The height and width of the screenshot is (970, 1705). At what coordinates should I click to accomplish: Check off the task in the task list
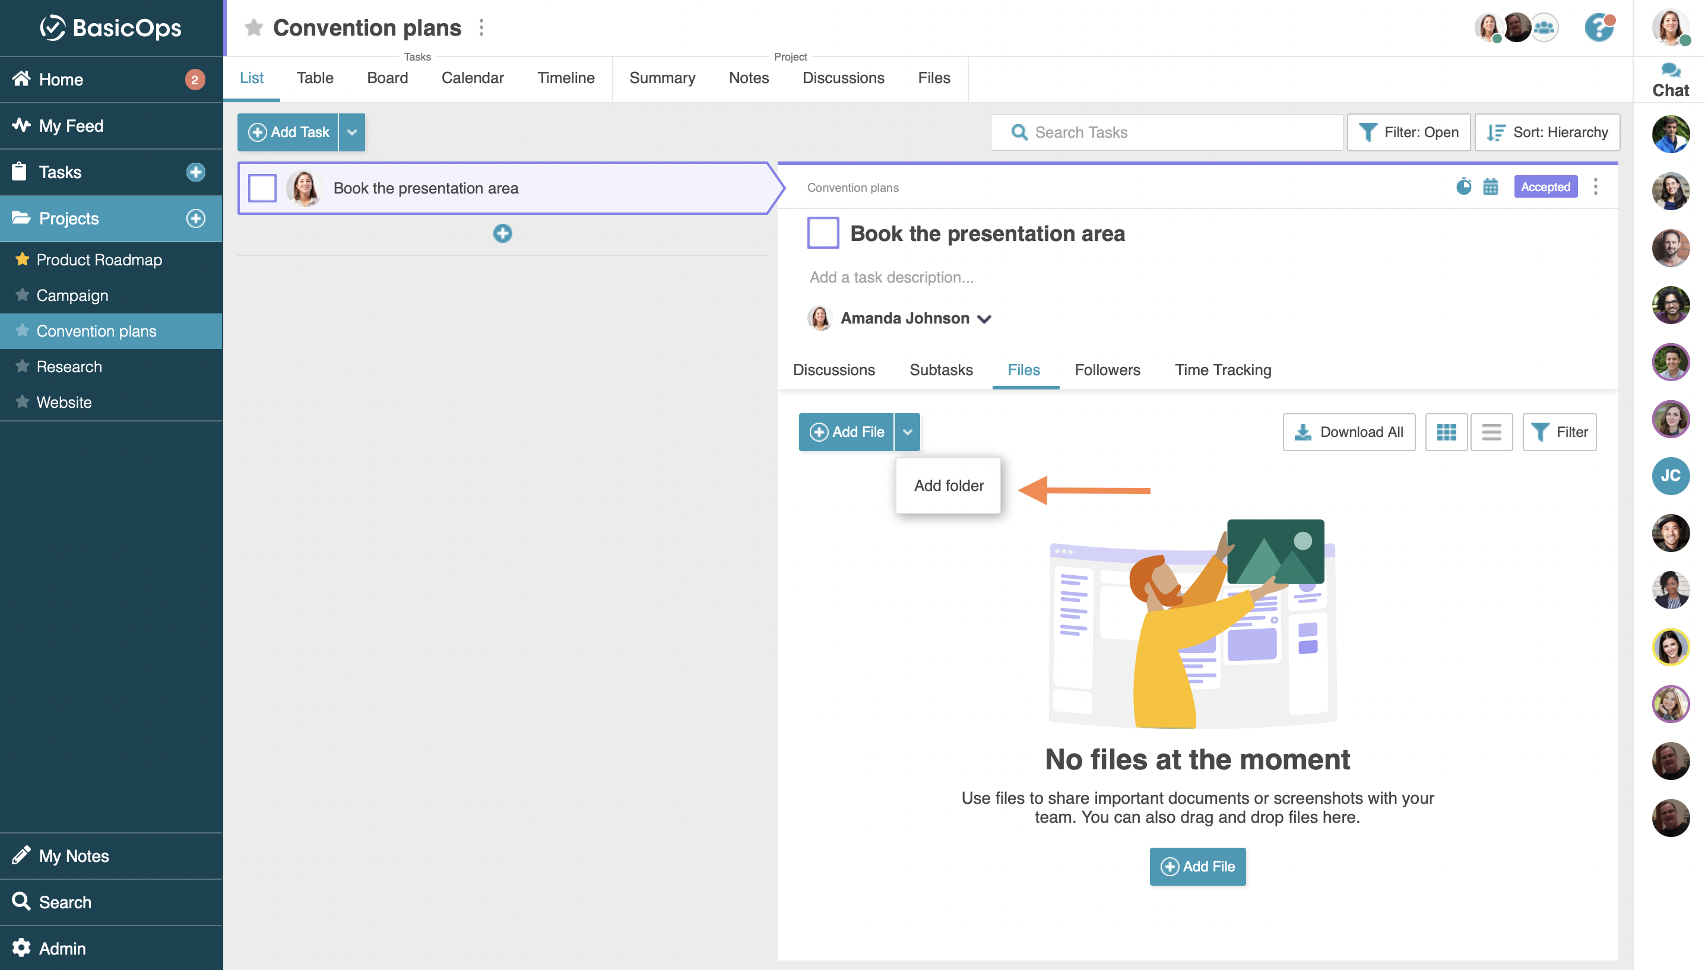tap(262, 188)
